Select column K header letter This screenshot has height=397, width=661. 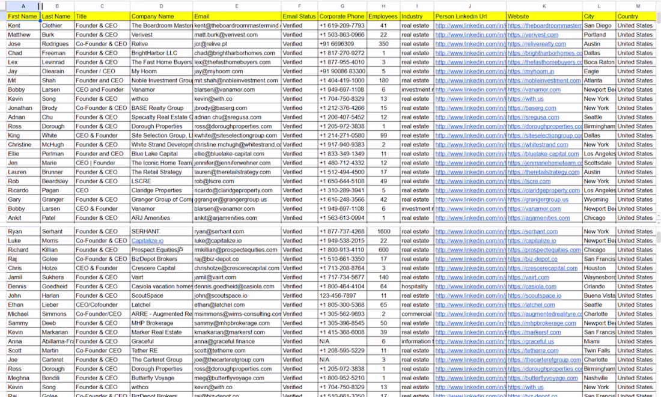coord(544,7)
